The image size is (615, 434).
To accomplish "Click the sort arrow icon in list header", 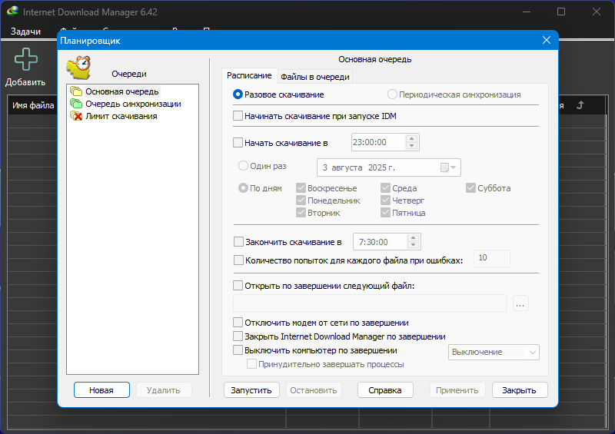I will coord(580,104).
